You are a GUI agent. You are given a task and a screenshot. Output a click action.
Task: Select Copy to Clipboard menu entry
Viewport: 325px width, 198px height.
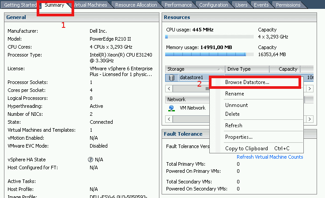point(246,148)
